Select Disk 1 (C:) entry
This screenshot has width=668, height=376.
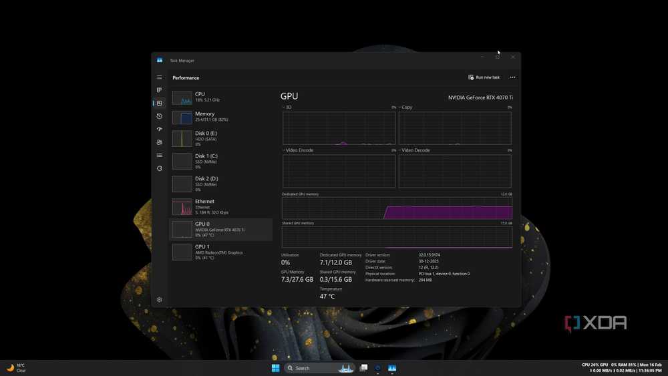tap(220, 161)
